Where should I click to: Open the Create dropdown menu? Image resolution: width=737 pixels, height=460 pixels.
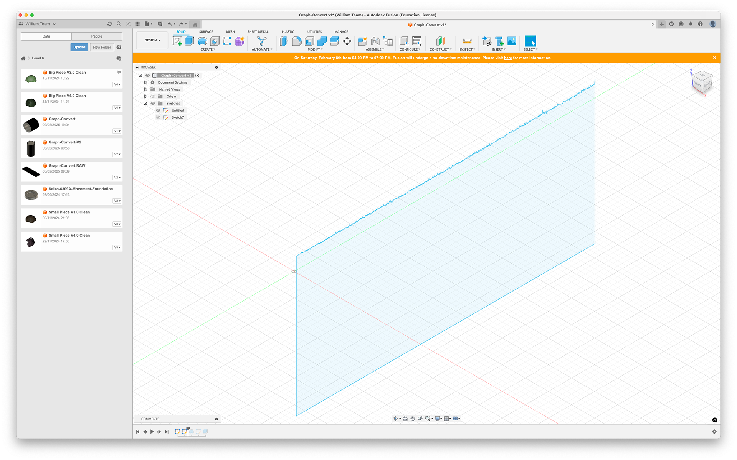point(208,49)
